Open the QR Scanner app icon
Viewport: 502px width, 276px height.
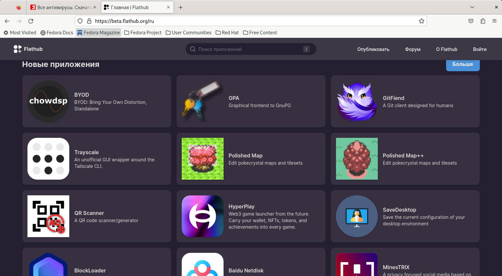(48, 216)
